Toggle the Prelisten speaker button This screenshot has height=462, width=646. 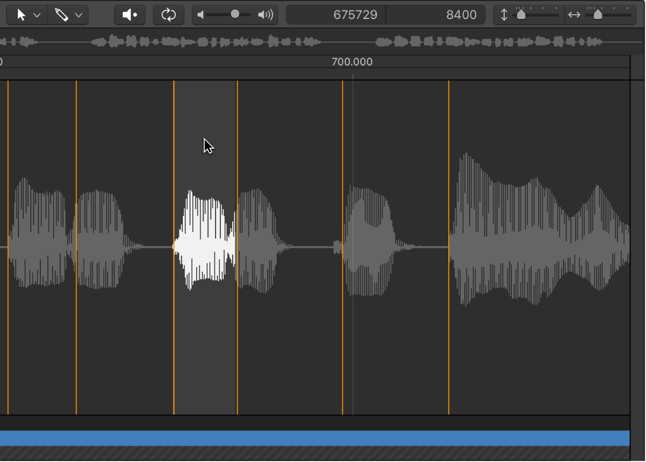pyautogui.click(x=129, y=15)
